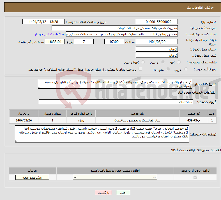Click service code cell ج-43-439
Image resolution: width=221 pixels, height=200 pixels.
194,120
